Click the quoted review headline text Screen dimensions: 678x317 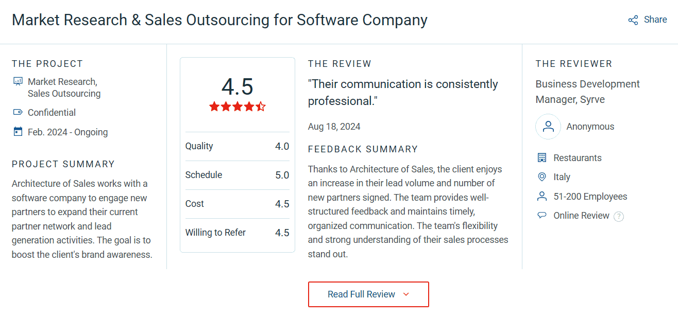(403, 92)
